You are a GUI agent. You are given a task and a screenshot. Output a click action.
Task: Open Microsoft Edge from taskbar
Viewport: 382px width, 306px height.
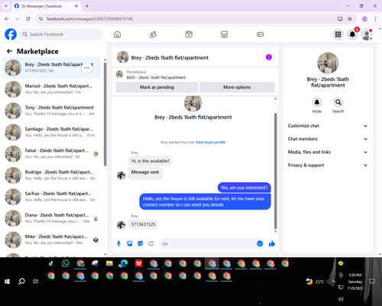124,263
